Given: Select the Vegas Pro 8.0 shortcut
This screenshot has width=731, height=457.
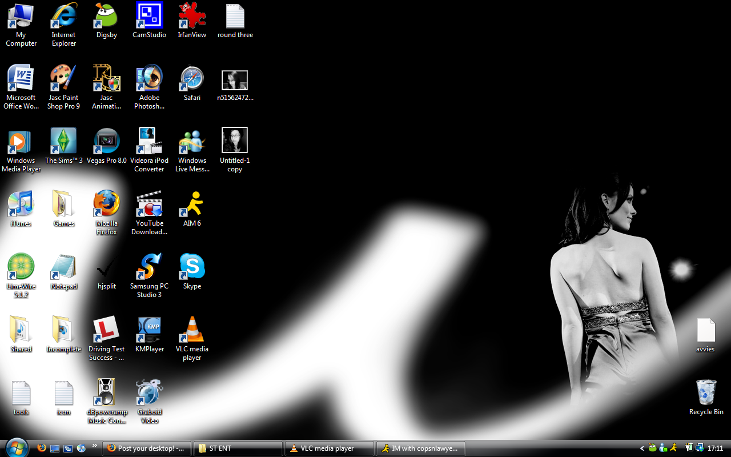Looking at the screenshot, I should (x=106, y=142).
